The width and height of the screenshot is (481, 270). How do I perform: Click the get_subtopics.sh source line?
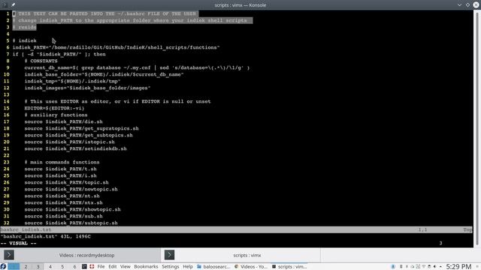[x=78, y=135]
